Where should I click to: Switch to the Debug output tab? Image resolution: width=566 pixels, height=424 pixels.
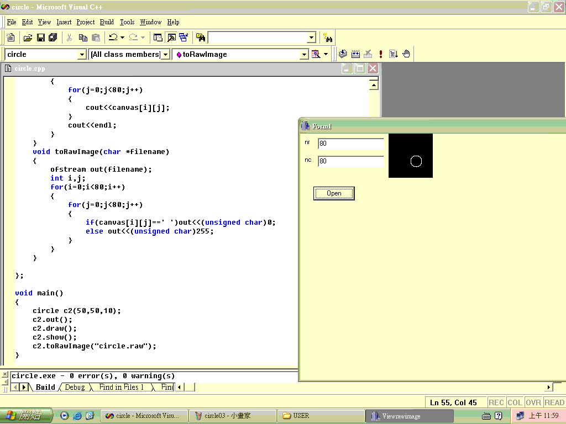pos(75,387)
